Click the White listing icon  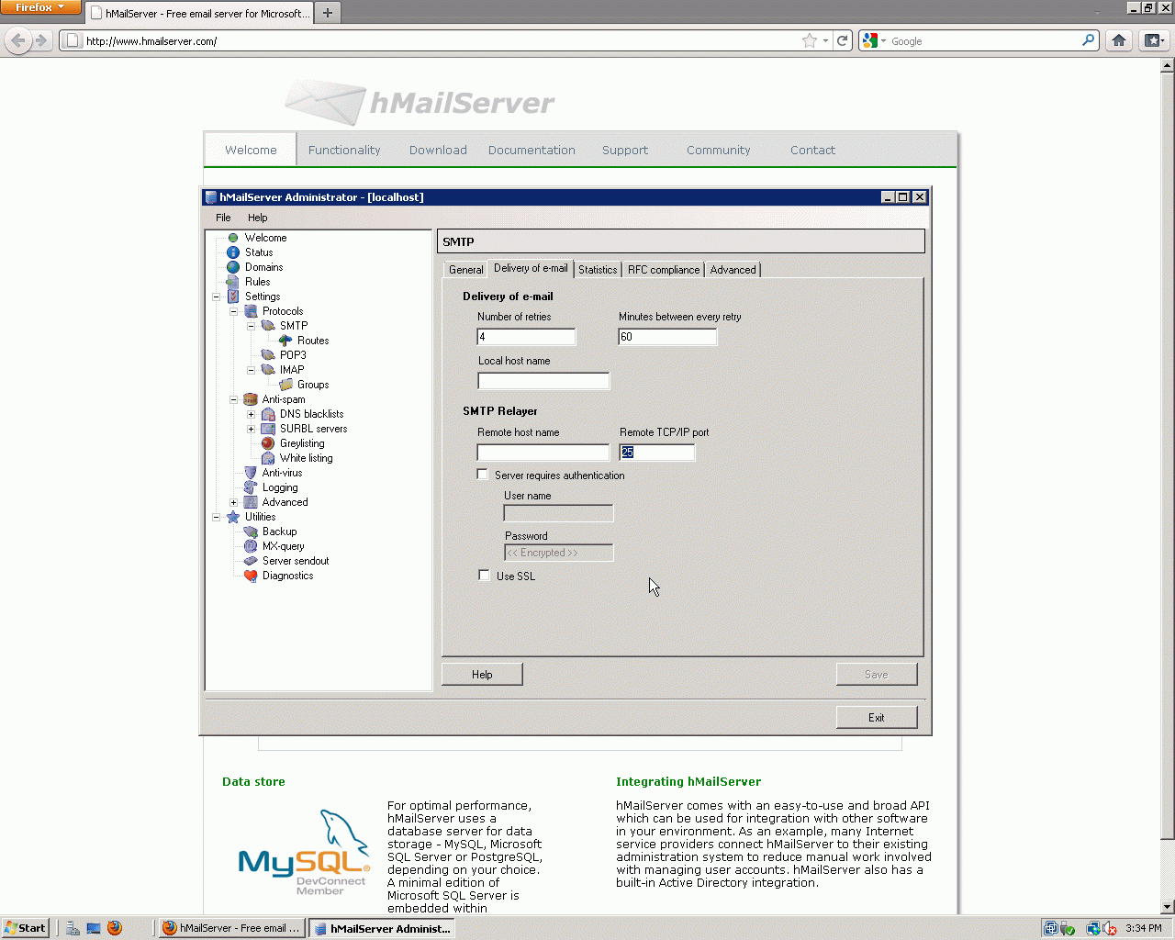point(268,458)
